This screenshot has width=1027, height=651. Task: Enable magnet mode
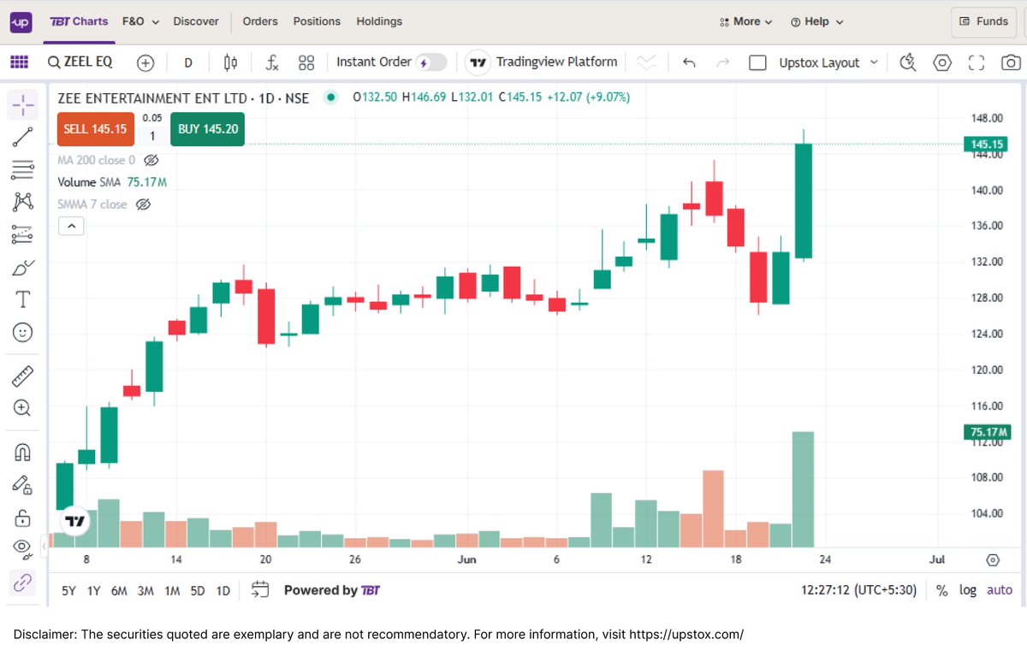coord(23,452)
